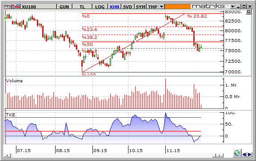
Task: Toggle the SVD button
Action: click(x=128, y=7)
